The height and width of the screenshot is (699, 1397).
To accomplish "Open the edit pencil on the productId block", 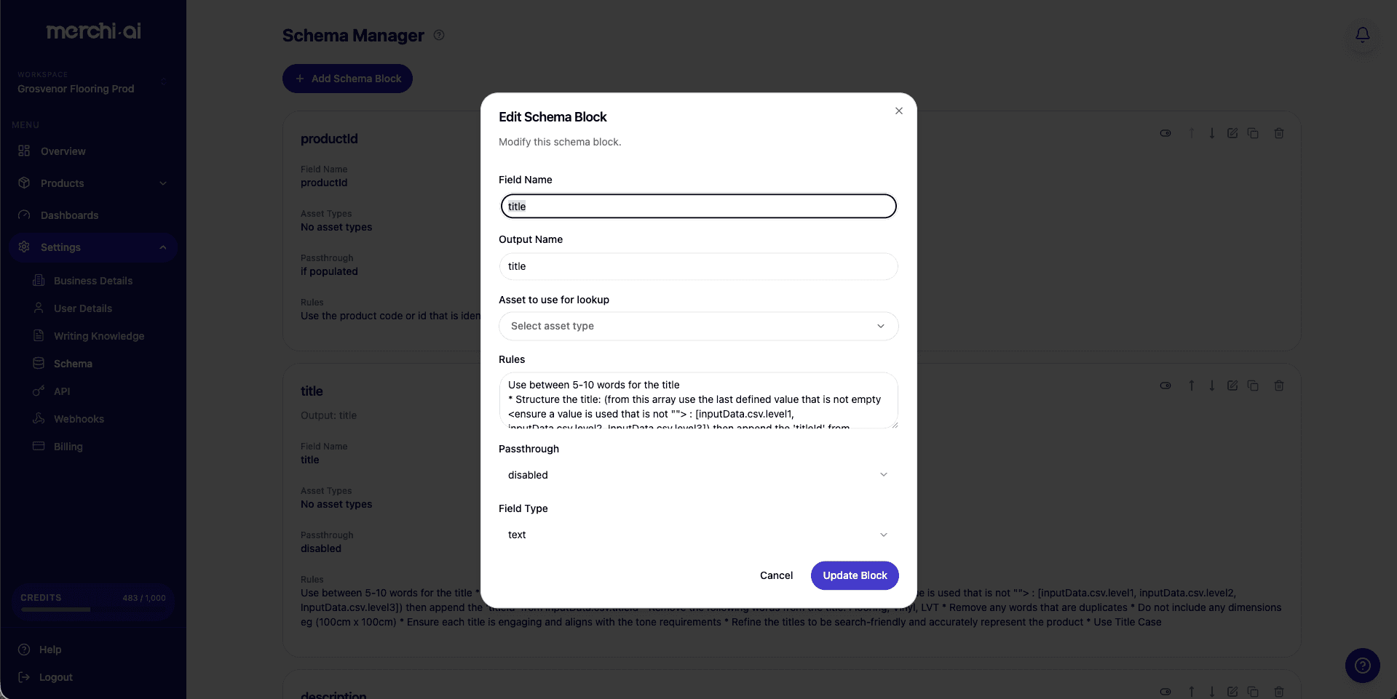I will coord(1232,133).
